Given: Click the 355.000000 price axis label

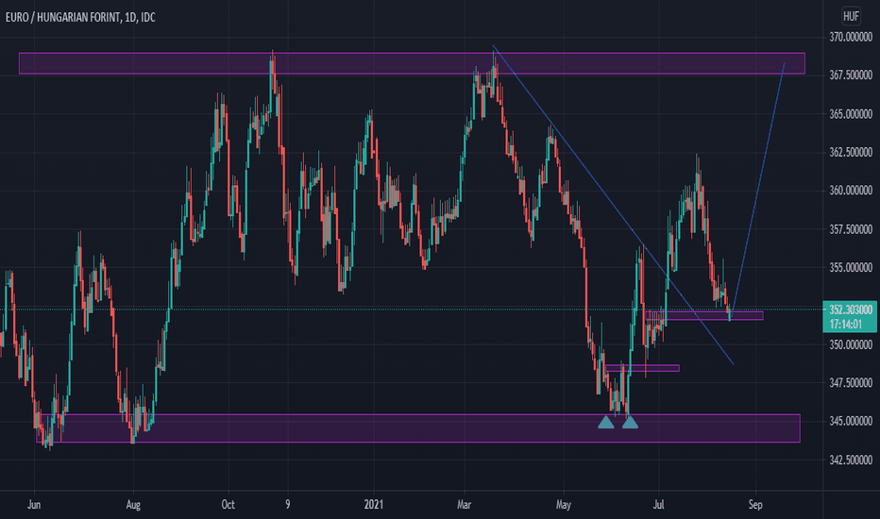Looking at the screenshot, I should pos(851,268).
